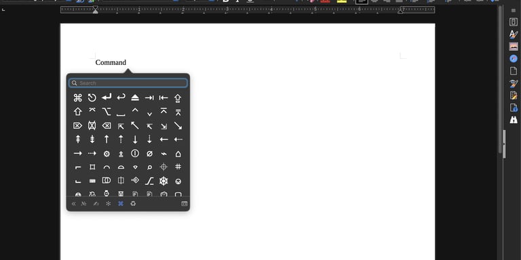Switch to Letterlike Symbols № category
The width and height of the screenshot is (521, 260).
point(83,204)
